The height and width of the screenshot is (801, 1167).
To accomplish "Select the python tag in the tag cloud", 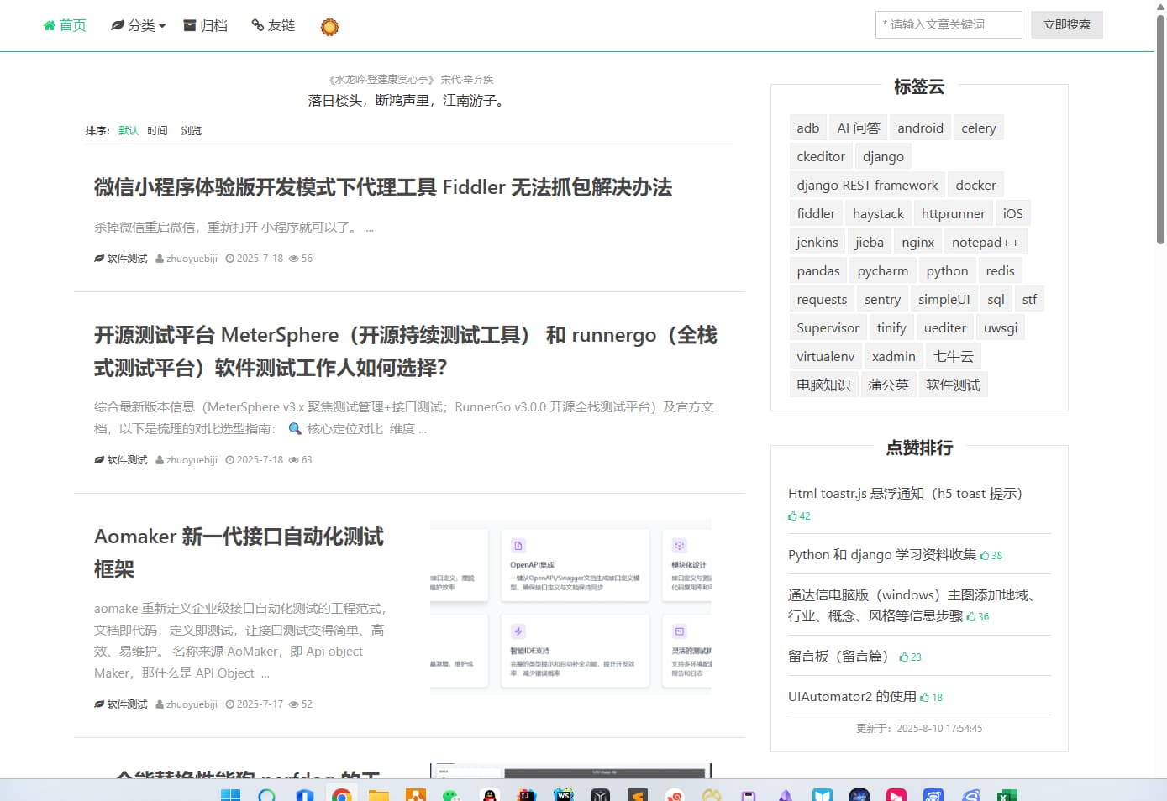I will [x=947, y=270].
